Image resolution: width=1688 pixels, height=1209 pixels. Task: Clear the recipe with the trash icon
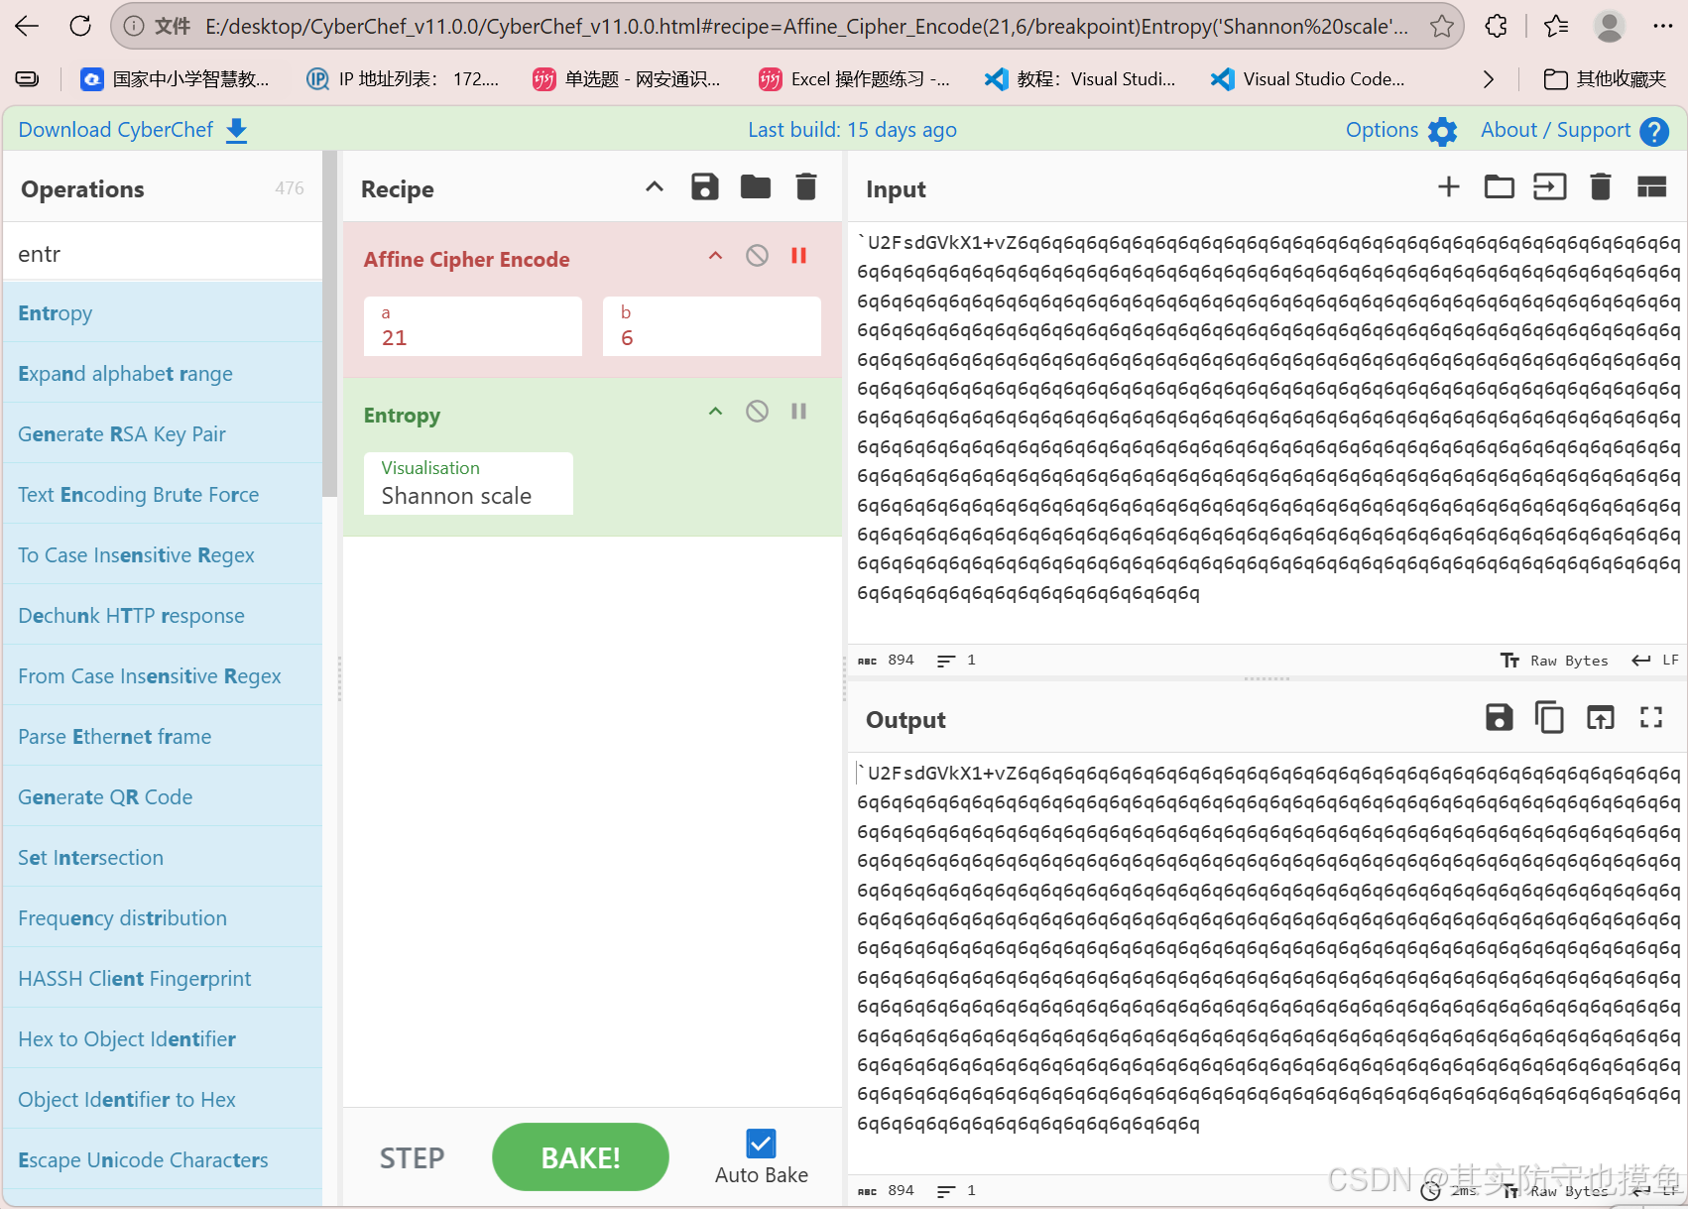(806, 186)
